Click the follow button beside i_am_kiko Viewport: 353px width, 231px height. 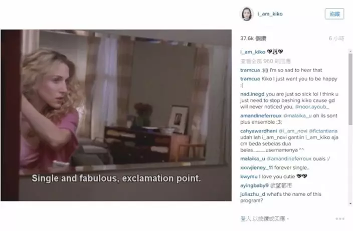(334, 14)
